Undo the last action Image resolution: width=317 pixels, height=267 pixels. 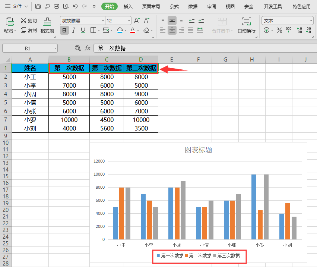coord(76,6)
